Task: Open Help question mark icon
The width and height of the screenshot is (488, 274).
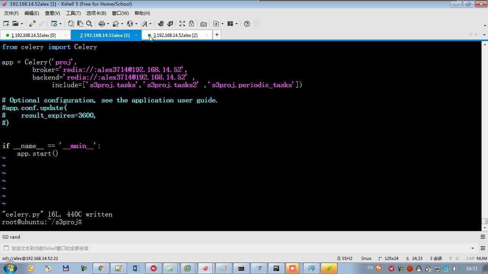Action: pos(247,24)
